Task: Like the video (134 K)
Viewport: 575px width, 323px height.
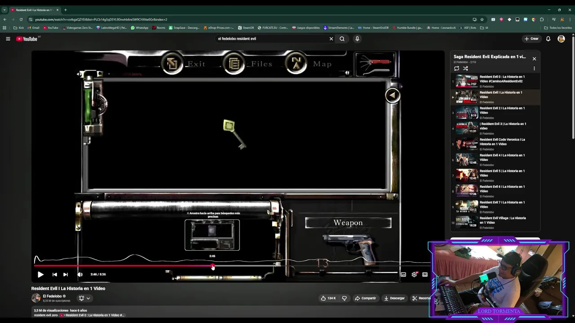Action: (328, 298)
